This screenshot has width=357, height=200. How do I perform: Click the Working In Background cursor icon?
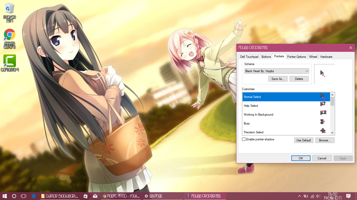click(x=323, y=113)
